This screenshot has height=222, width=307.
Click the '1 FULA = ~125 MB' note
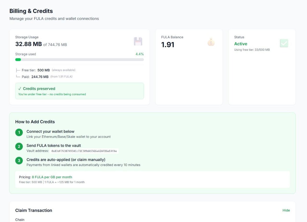[x=65, y=182]
